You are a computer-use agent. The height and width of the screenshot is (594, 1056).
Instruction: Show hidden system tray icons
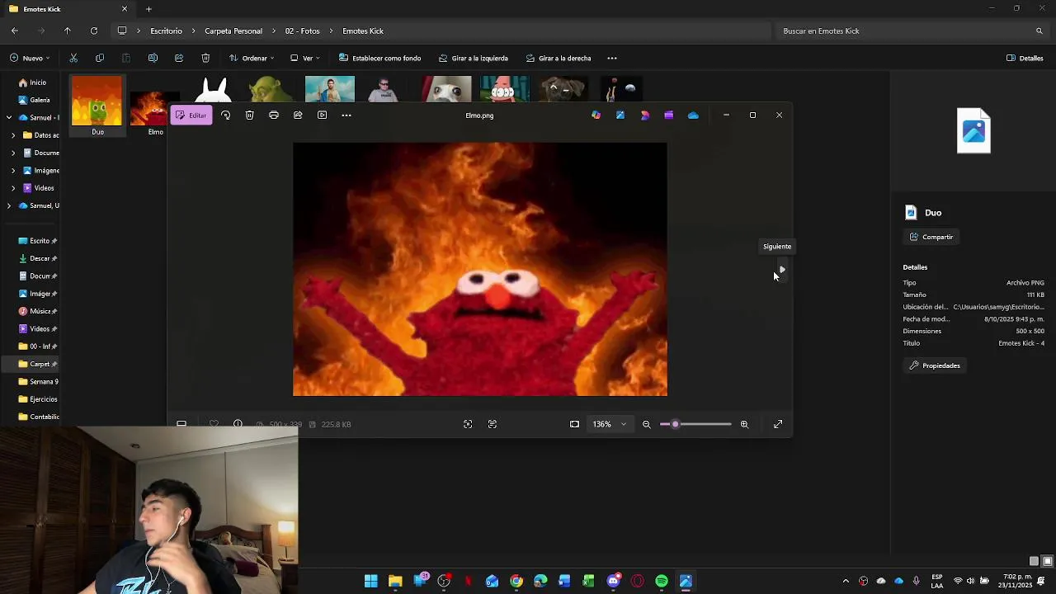pyautogui.click(x=846, y=582)
